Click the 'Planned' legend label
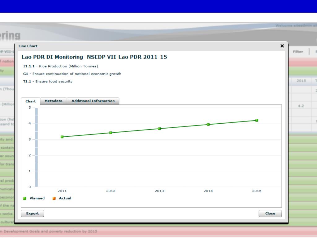Screen dimensions: 317x238 tap(37, 198)
